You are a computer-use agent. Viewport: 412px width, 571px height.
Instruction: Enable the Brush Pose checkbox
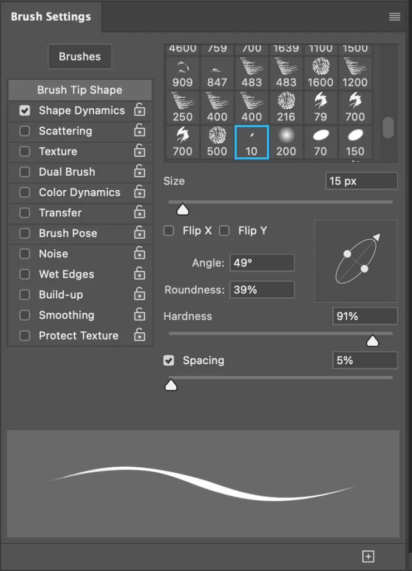pyautogui.click(x=25, y=233)
